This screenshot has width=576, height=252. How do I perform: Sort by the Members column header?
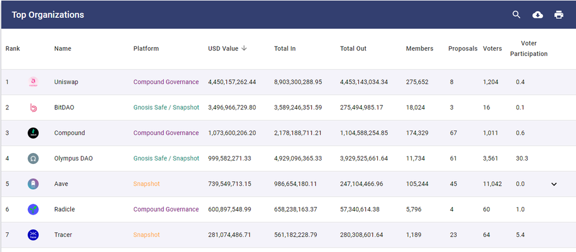click(419, 48)
